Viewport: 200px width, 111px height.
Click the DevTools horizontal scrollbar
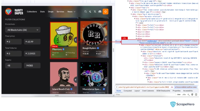point(155,84)
